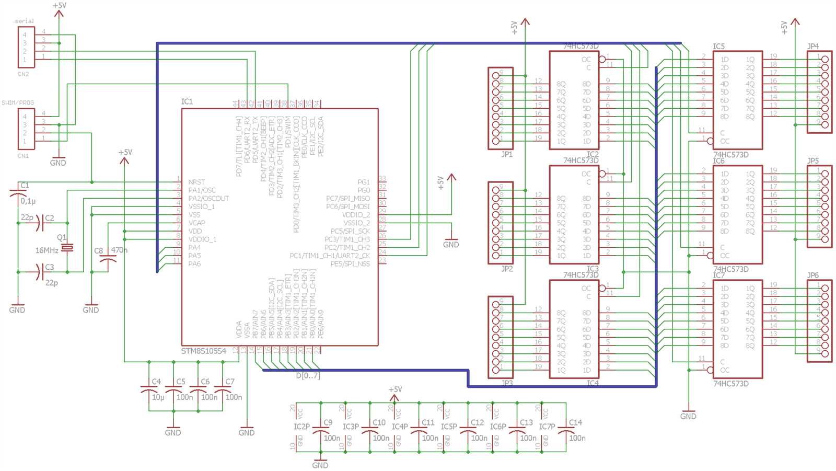Click the PC5/SPI_SCK pin label
The height and width of the screenshot is (471, 836).
[350, 231]
